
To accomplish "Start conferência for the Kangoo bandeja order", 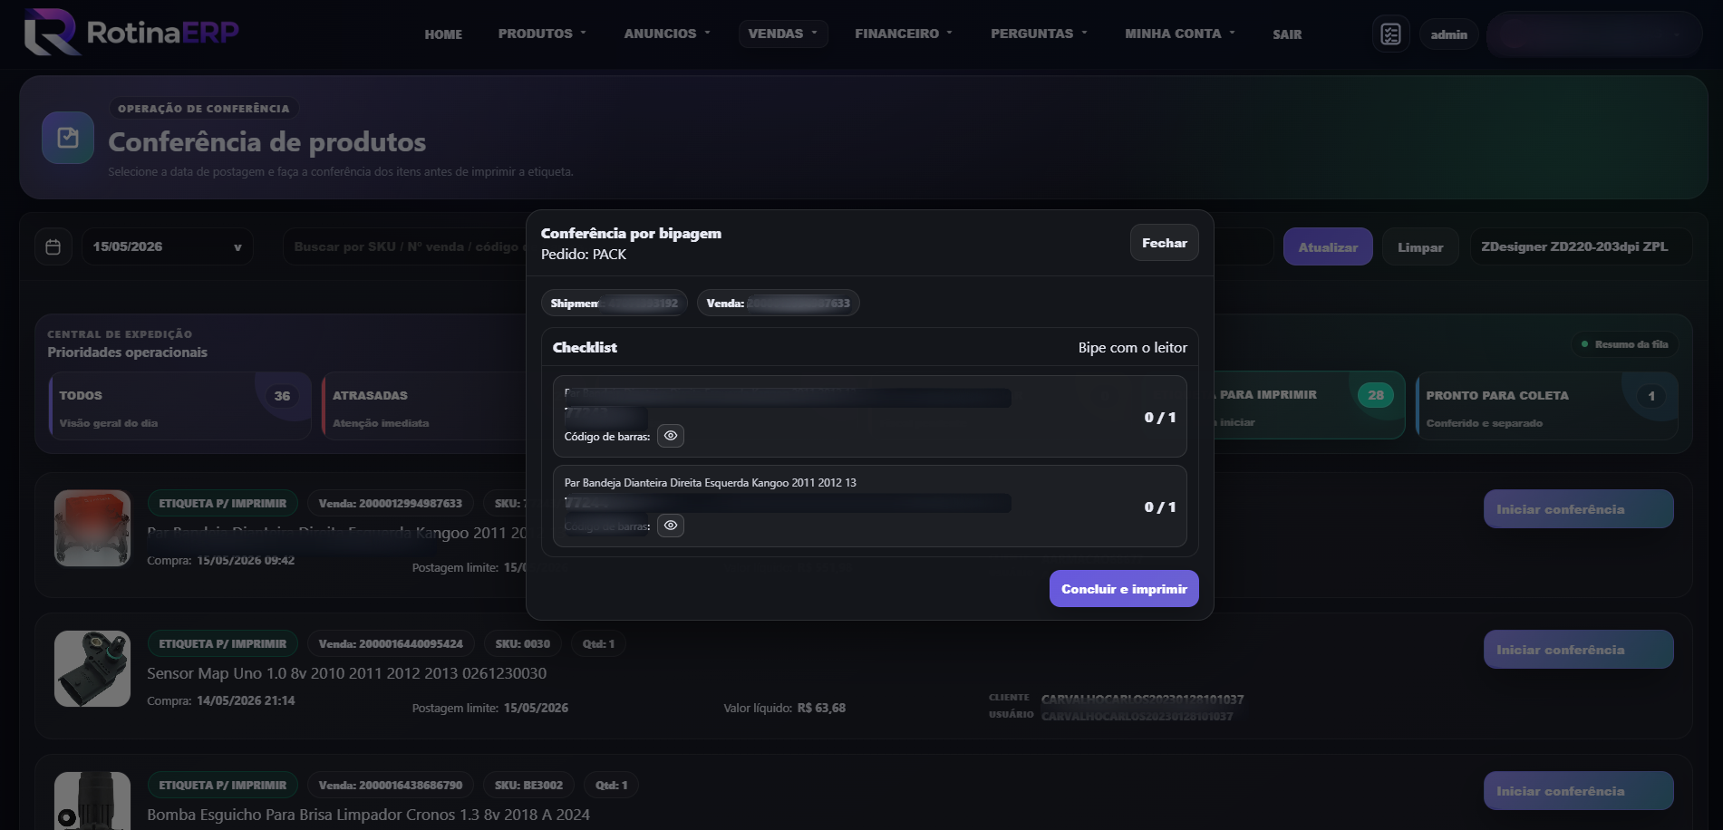I will [1578, 509].
